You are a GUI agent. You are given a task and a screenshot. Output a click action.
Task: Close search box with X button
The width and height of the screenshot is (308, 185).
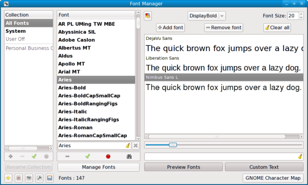(136, 146)
